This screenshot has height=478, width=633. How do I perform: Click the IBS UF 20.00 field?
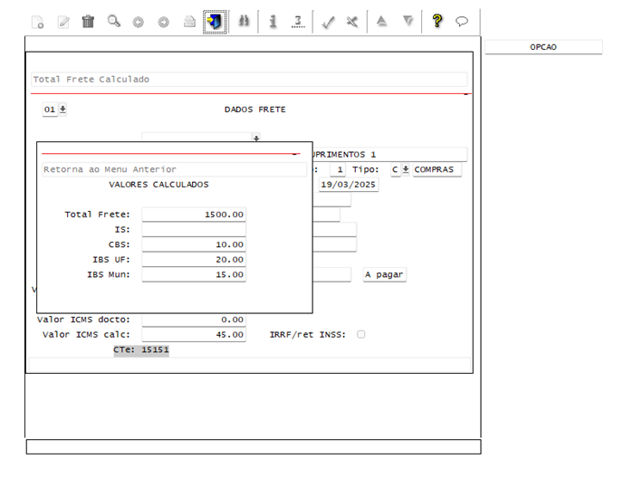pyautogui.click(x=194, y=260)
